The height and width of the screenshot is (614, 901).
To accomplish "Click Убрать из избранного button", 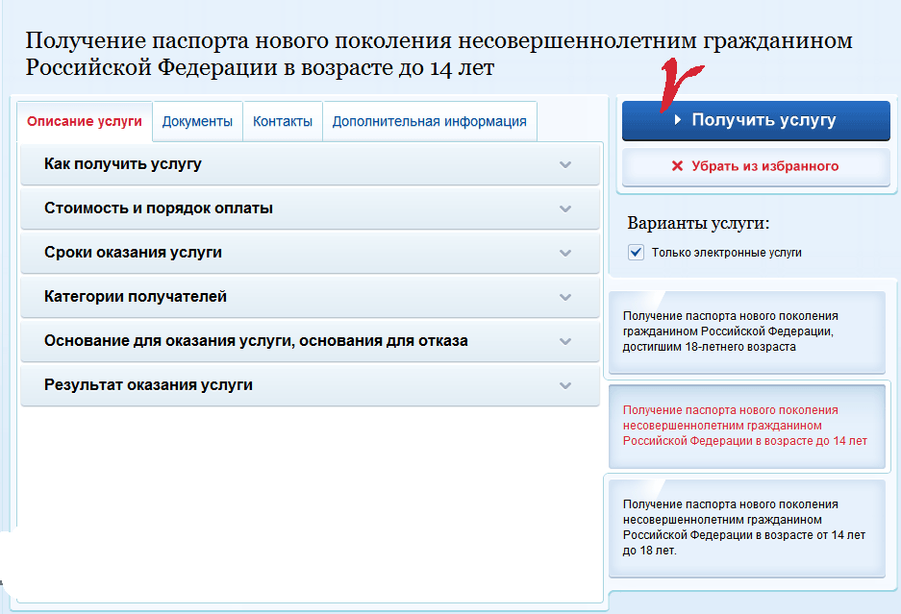I will click(755, 166).
